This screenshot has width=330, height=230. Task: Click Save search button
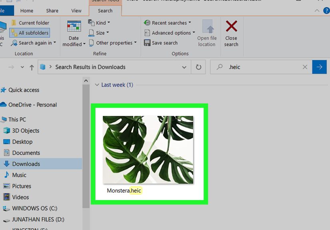click(161, 43)
